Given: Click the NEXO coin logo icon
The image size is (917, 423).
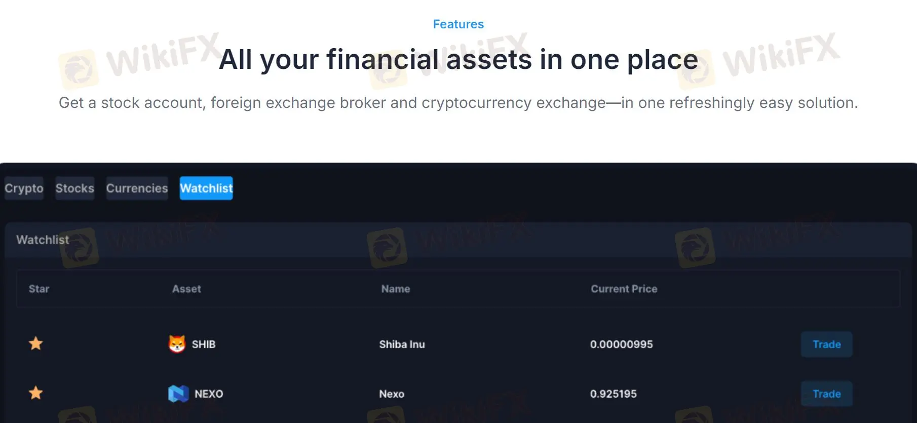Looking at the screenshot, I should (x=177, y=394).
